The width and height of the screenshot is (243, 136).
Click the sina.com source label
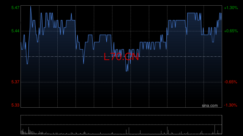[210, 105]
